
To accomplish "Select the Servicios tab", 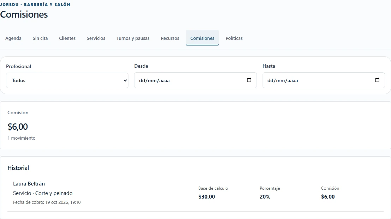I will (96, 38).
